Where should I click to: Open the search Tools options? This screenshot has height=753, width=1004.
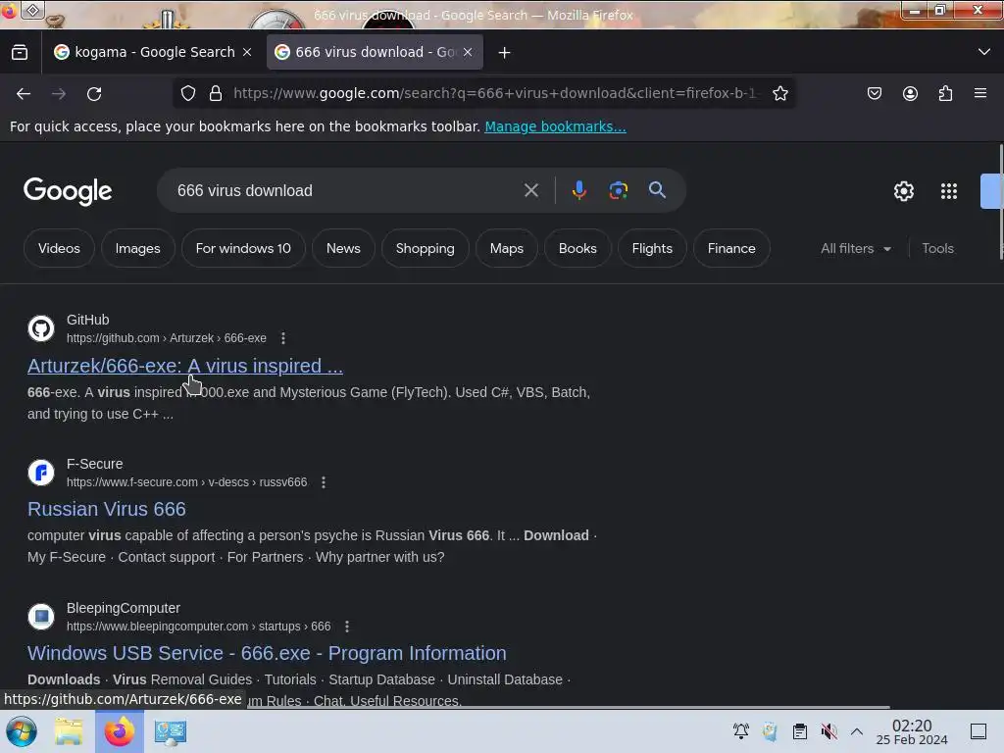point(937,248)
